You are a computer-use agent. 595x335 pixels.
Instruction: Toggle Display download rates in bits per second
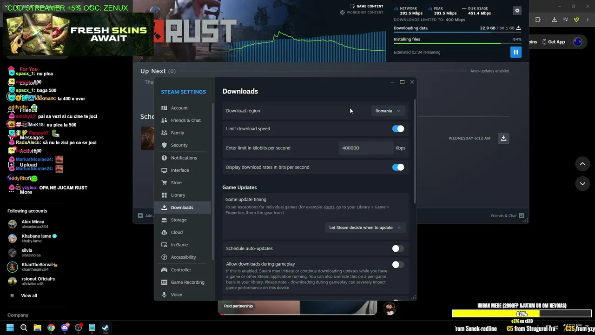click(x=398, y=167)
